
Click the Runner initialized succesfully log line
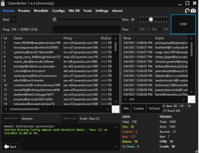click(29, 126)
